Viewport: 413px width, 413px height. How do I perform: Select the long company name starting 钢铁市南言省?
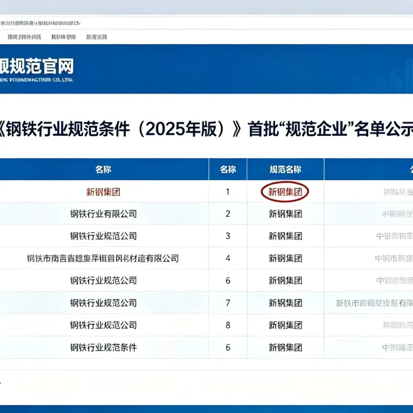pos(103,259)
